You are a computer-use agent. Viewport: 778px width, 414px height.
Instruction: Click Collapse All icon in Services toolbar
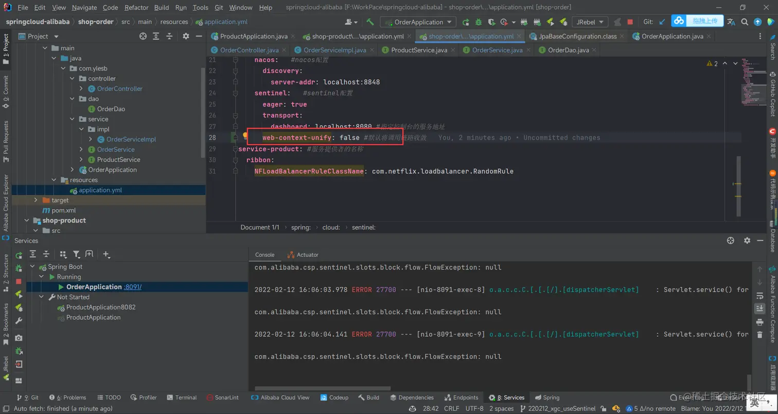[46, 254]
